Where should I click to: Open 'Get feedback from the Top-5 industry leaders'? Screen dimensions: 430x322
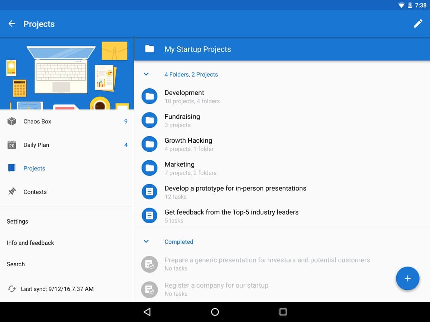click(x=231, y=216)
